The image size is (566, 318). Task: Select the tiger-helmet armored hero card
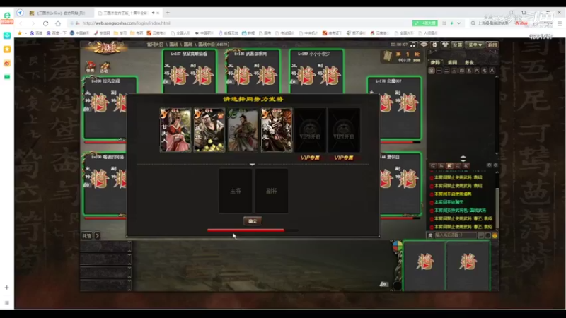277,130
